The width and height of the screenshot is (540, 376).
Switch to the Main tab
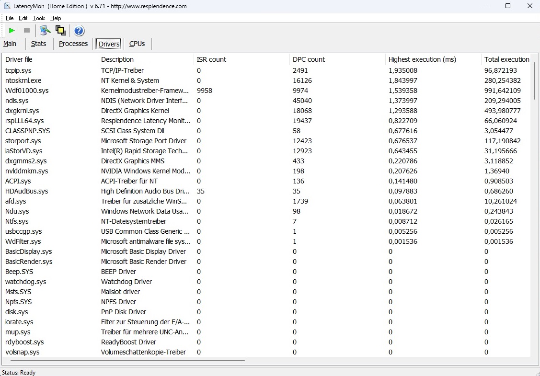click(10, 44)
